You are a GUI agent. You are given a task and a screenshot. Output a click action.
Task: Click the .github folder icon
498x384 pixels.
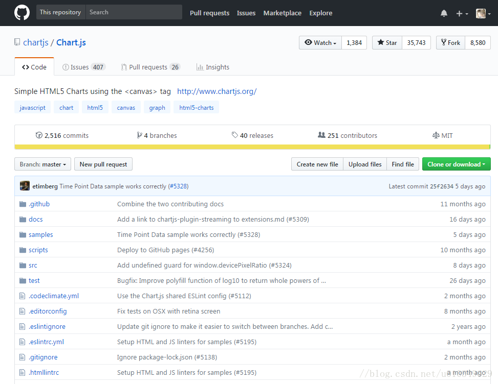[23, 204]
